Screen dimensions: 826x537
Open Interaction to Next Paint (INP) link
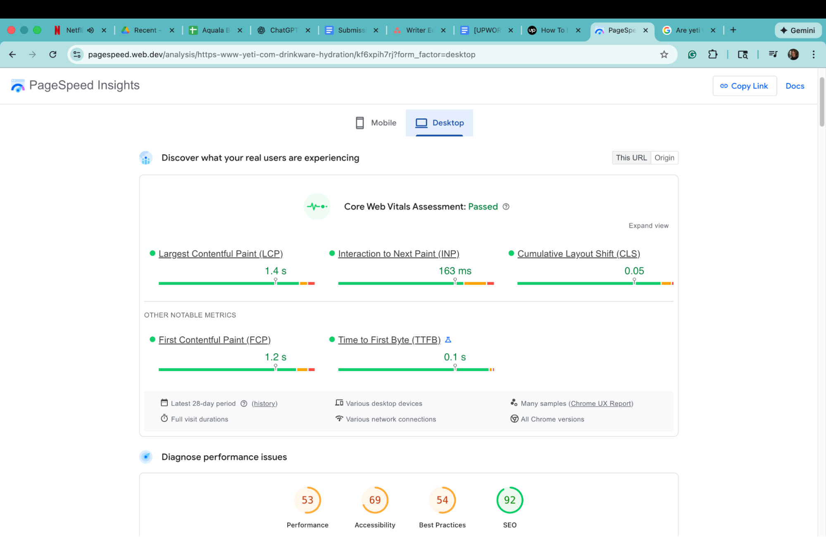[398, 254]
